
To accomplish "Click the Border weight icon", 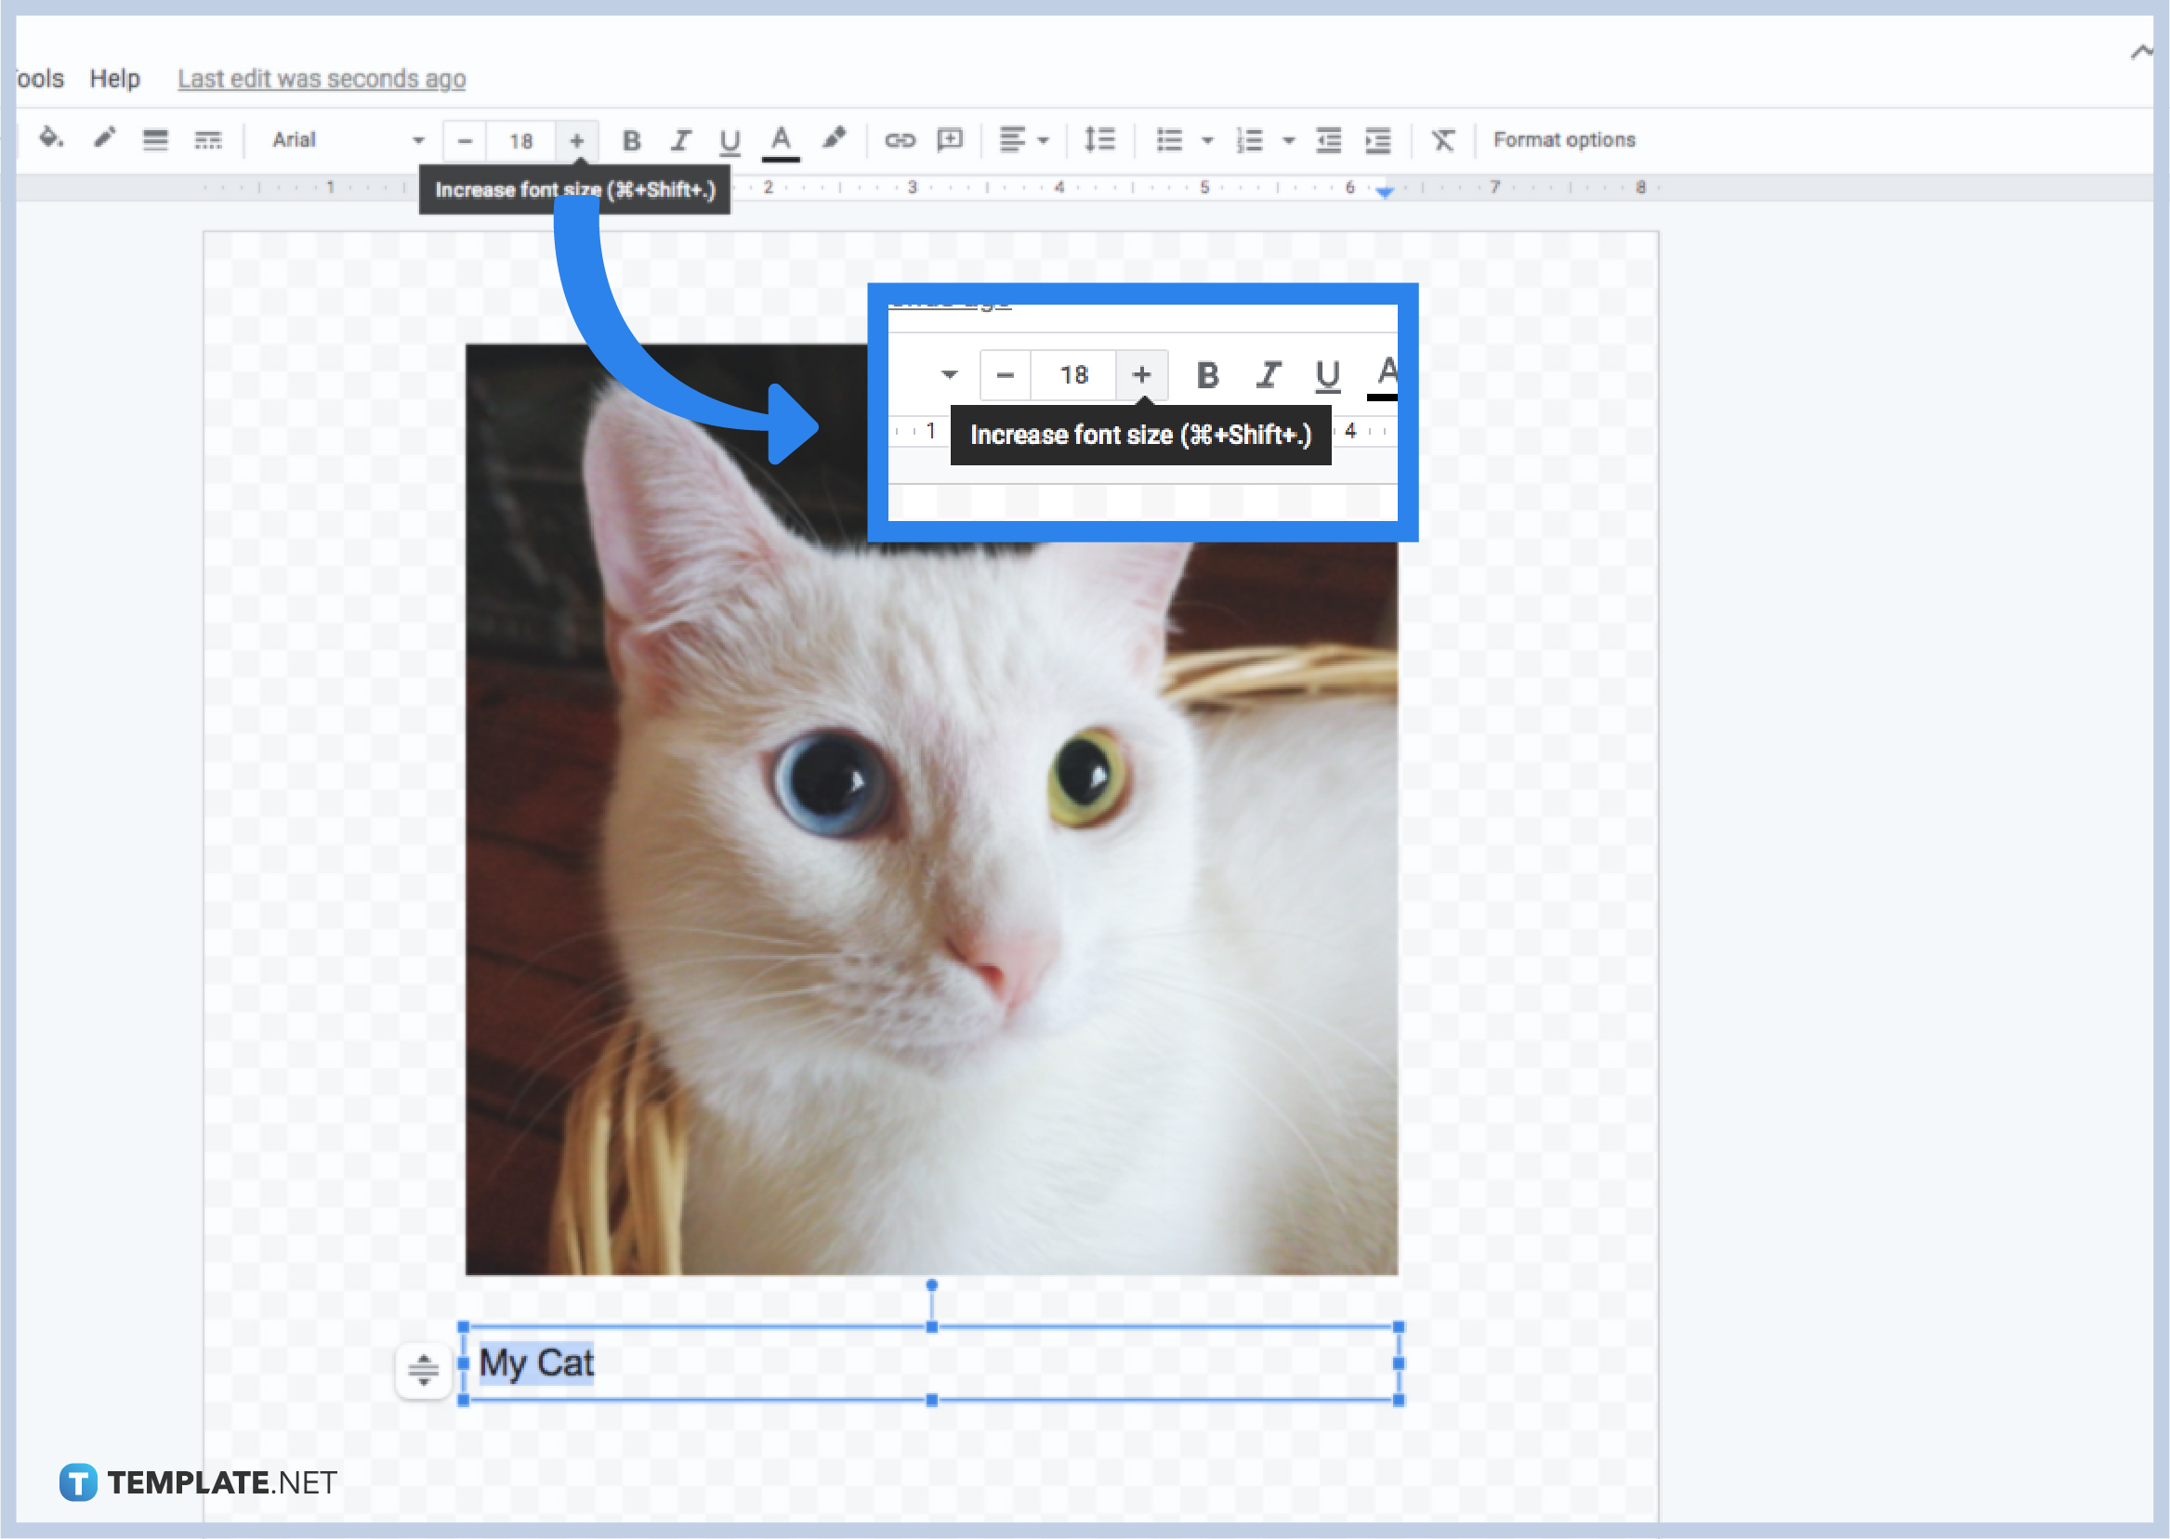I will pos(155,139).
